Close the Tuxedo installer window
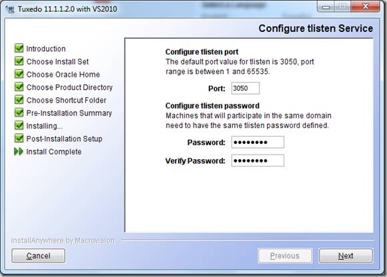This screenshot has height=277, width=387. (x=365, y=7)
